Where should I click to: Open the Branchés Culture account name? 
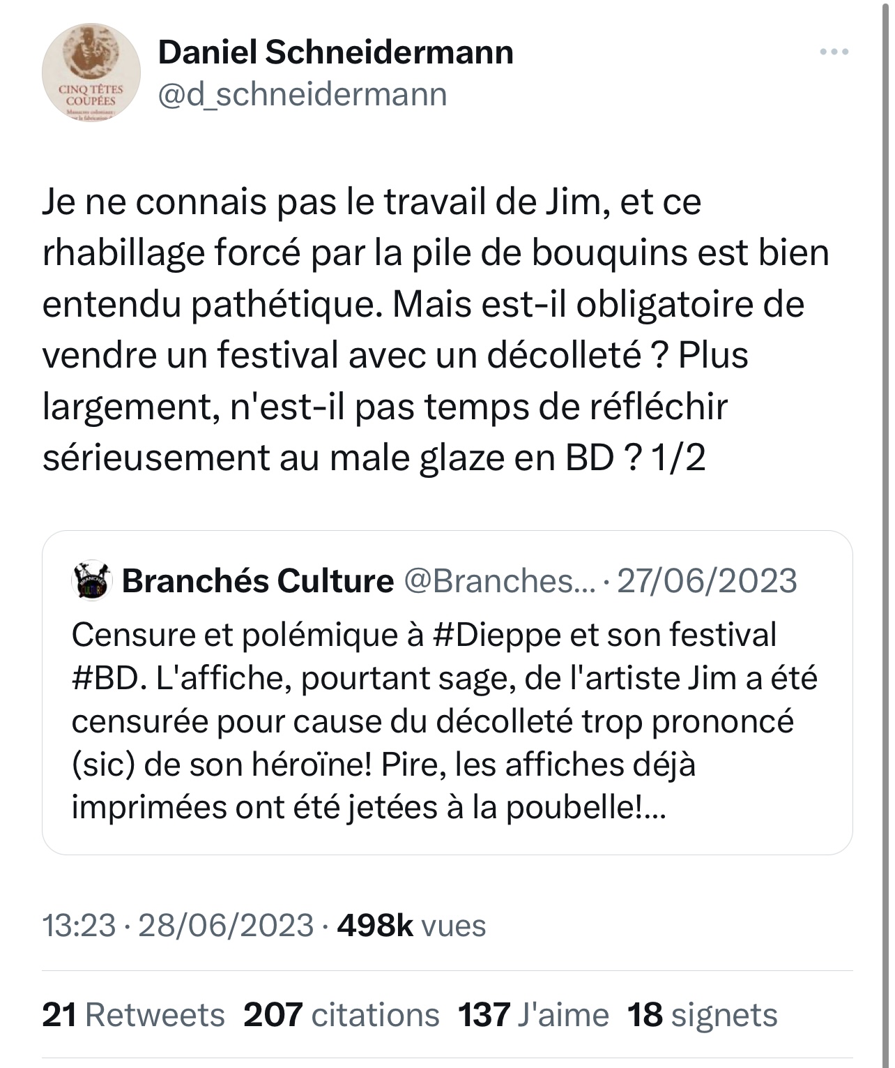258,580
